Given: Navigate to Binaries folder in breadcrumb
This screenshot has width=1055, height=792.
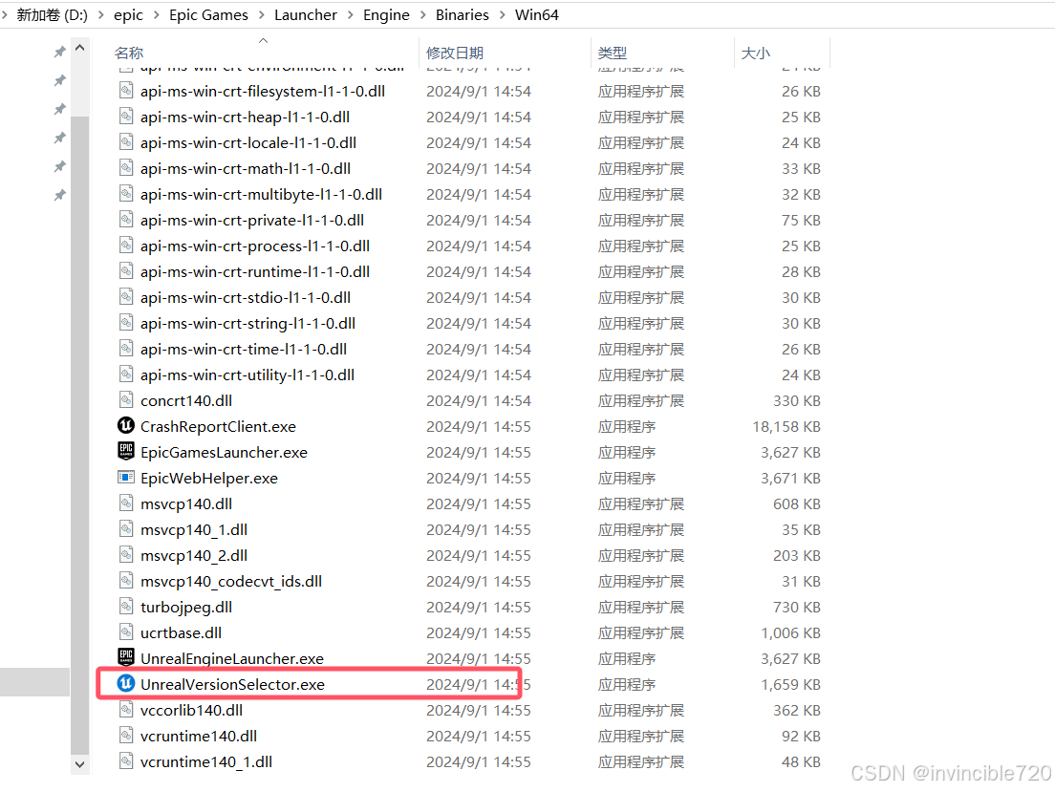Looking at the screenshot, I should tap(463, 14).
